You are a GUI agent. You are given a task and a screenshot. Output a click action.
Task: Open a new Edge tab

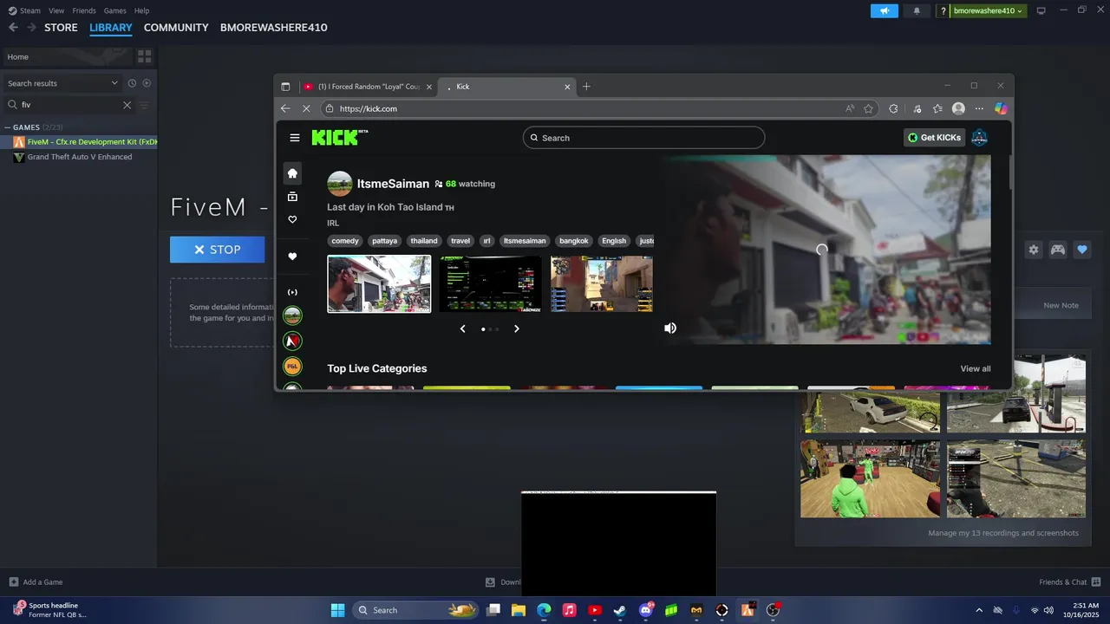point(586,86)
